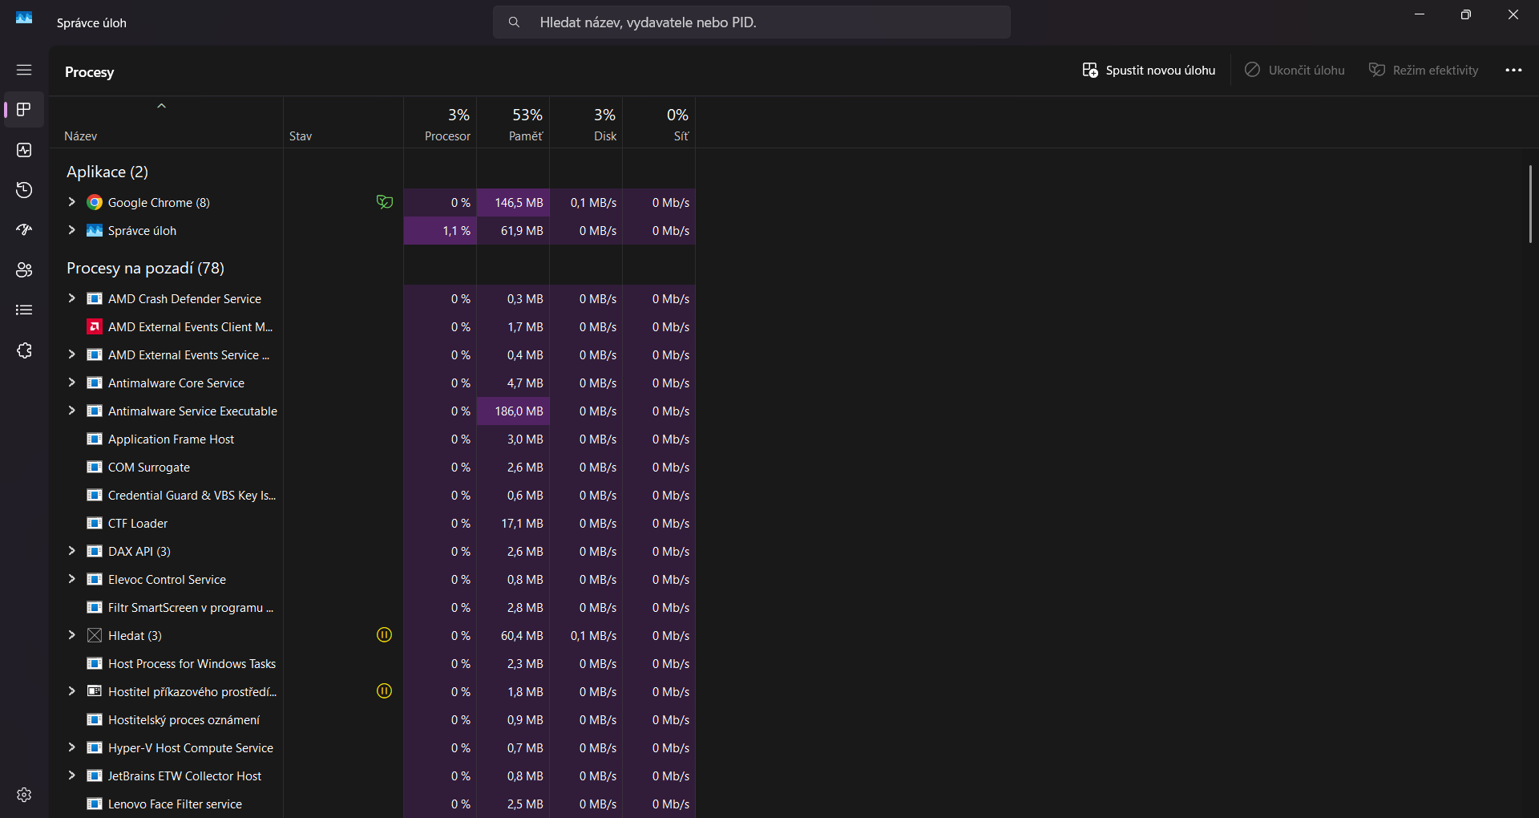The image size is (1539, 818).
Task: Open the Startup apps page icon
Action: (x=24, y=230)
